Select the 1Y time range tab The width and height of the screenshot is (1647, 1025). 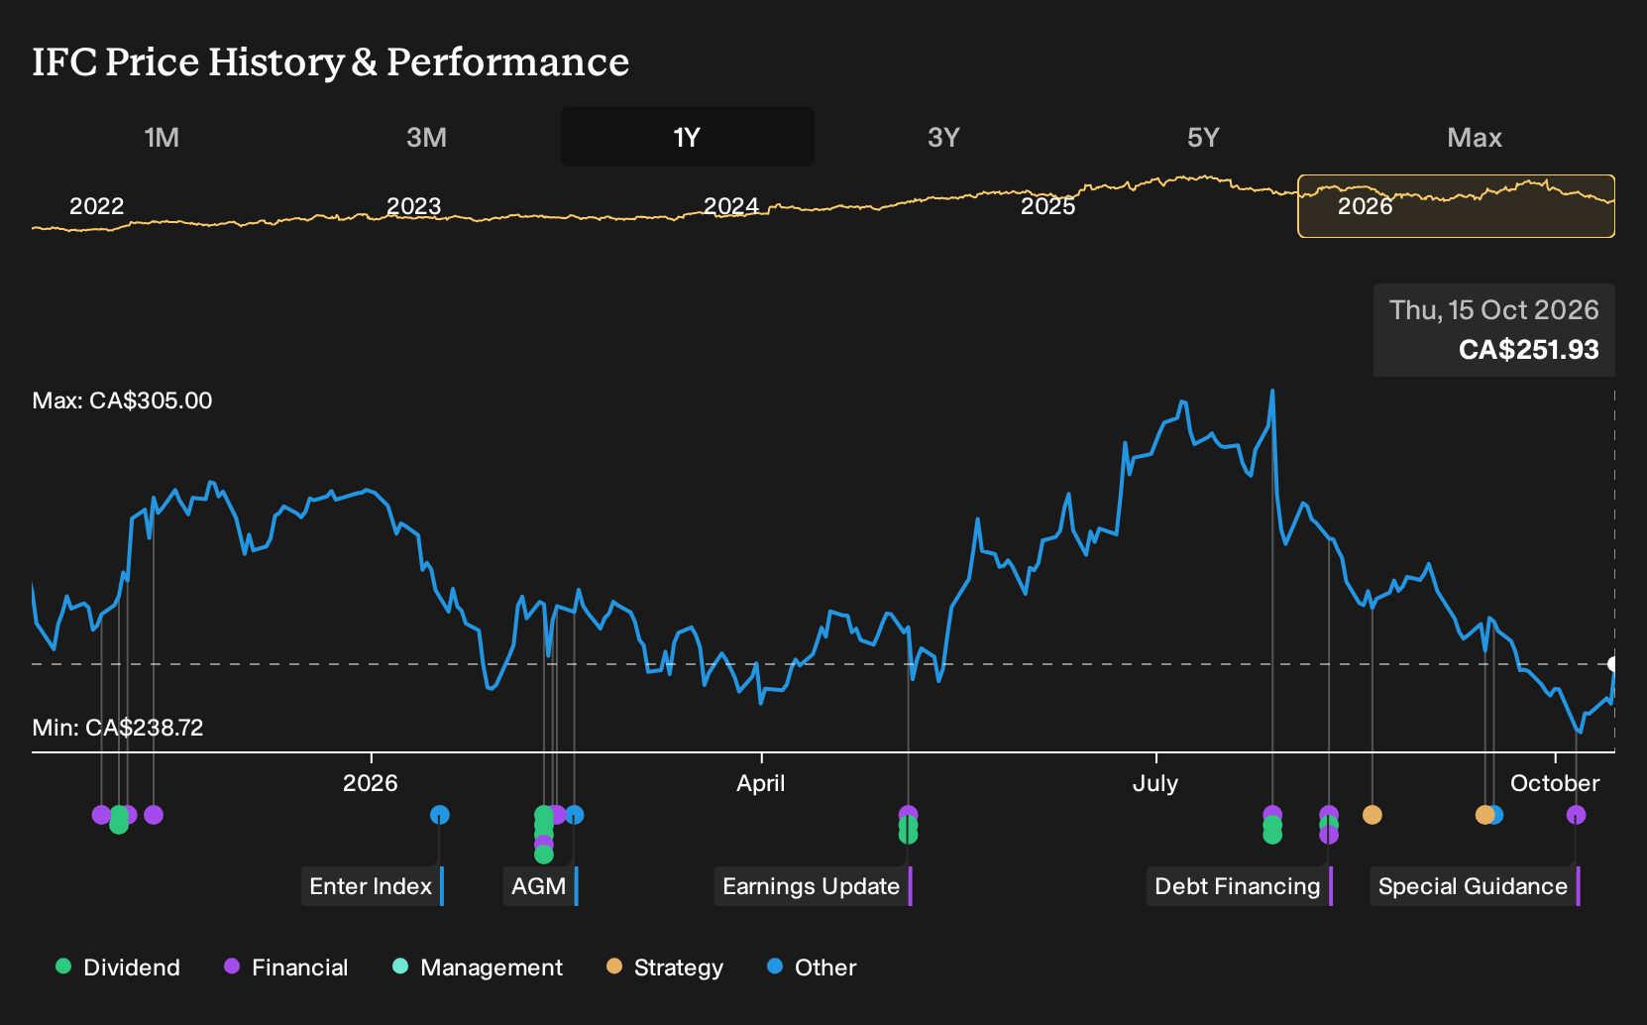tap(687, 138)
